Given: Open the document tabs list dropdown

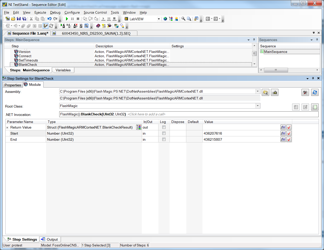Looking at the screenshot, I should tap(314, 33).
